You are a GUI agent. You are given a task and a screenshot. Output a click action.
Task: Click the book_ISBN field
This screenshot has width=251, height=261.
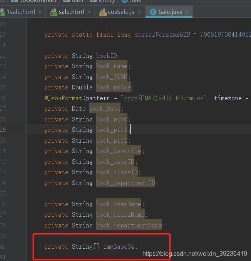click(112, 77)
